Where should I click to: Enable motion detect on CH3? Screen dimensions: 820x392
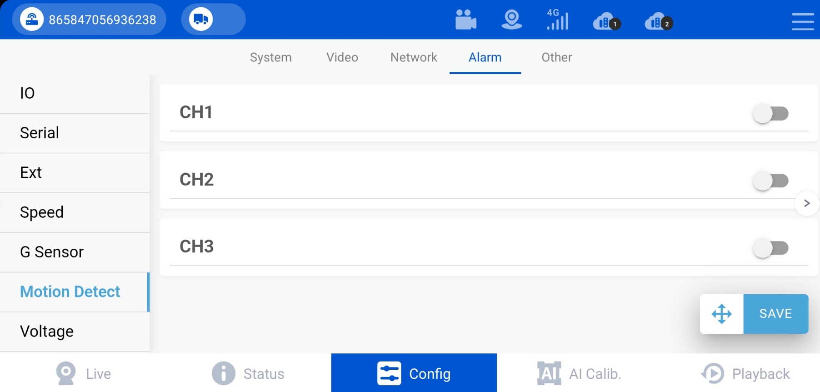770,248
